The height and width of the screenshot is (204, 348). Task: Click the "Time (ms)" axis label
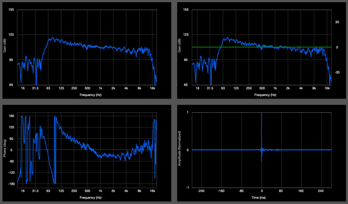pyautogui.click(x=262, y=198)
